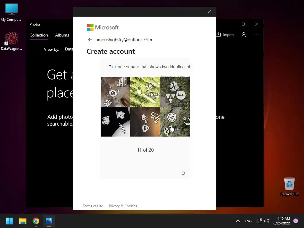The image size is (304, 228).
Task: Pick the square with skull icon
Action: click(x=175, y=92)
